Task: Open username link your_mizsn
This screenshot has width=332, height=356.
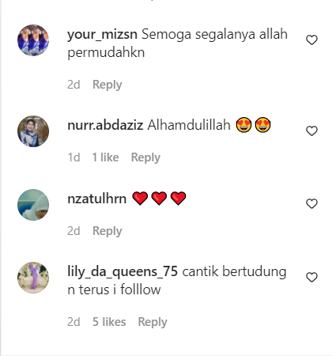Action: pyautogui.click(x=102, y=35)
